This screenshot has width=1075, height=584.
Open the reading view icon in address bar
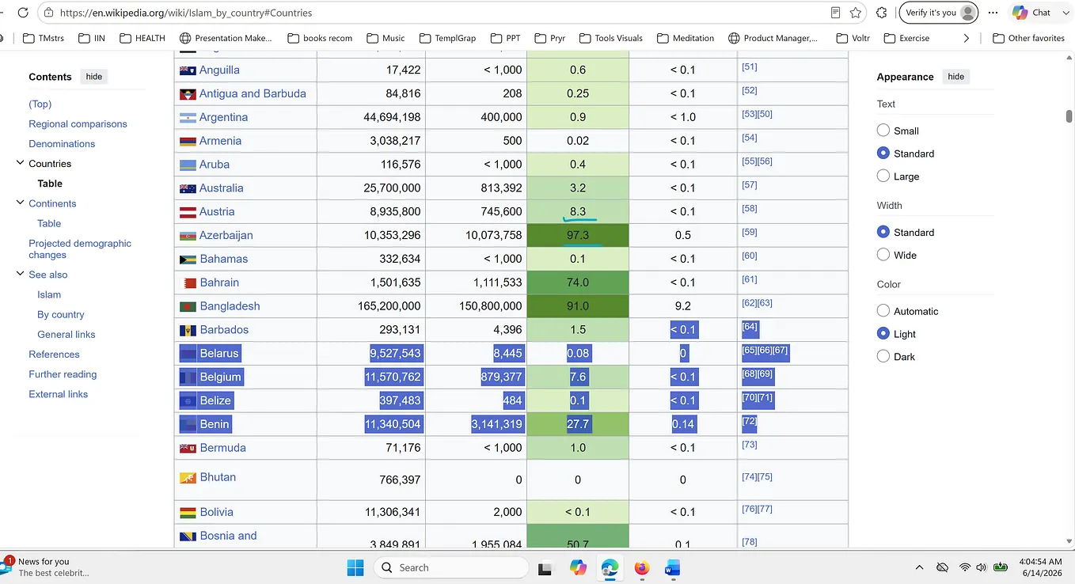(x=836, y=13)
